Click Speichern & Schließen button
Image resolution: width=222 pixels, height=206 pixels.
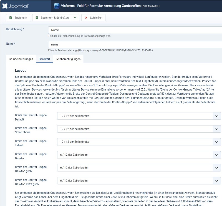pos(52,18)
